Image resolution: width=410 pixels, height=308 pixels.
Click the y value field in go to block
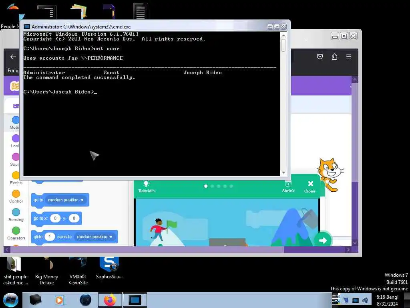pos(74,218)
